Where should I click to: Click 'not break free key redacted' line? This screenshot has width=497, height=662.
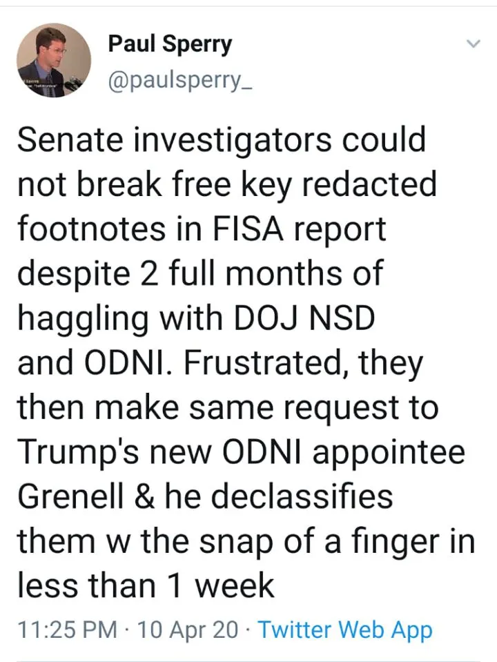click(x=226, y=186)
